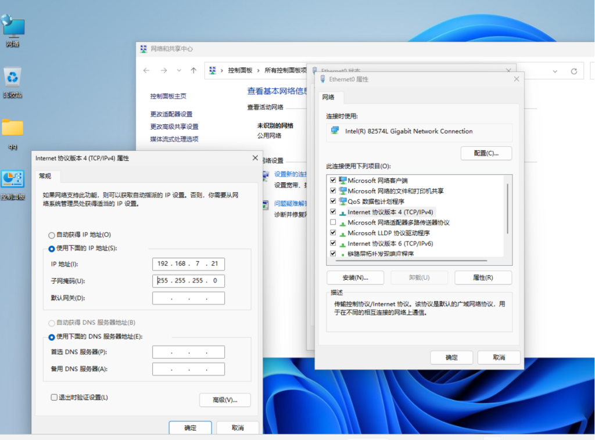Enable 退出时验证设置 checkbox
This screenshot has width=595, height=440.
[54, 398]
